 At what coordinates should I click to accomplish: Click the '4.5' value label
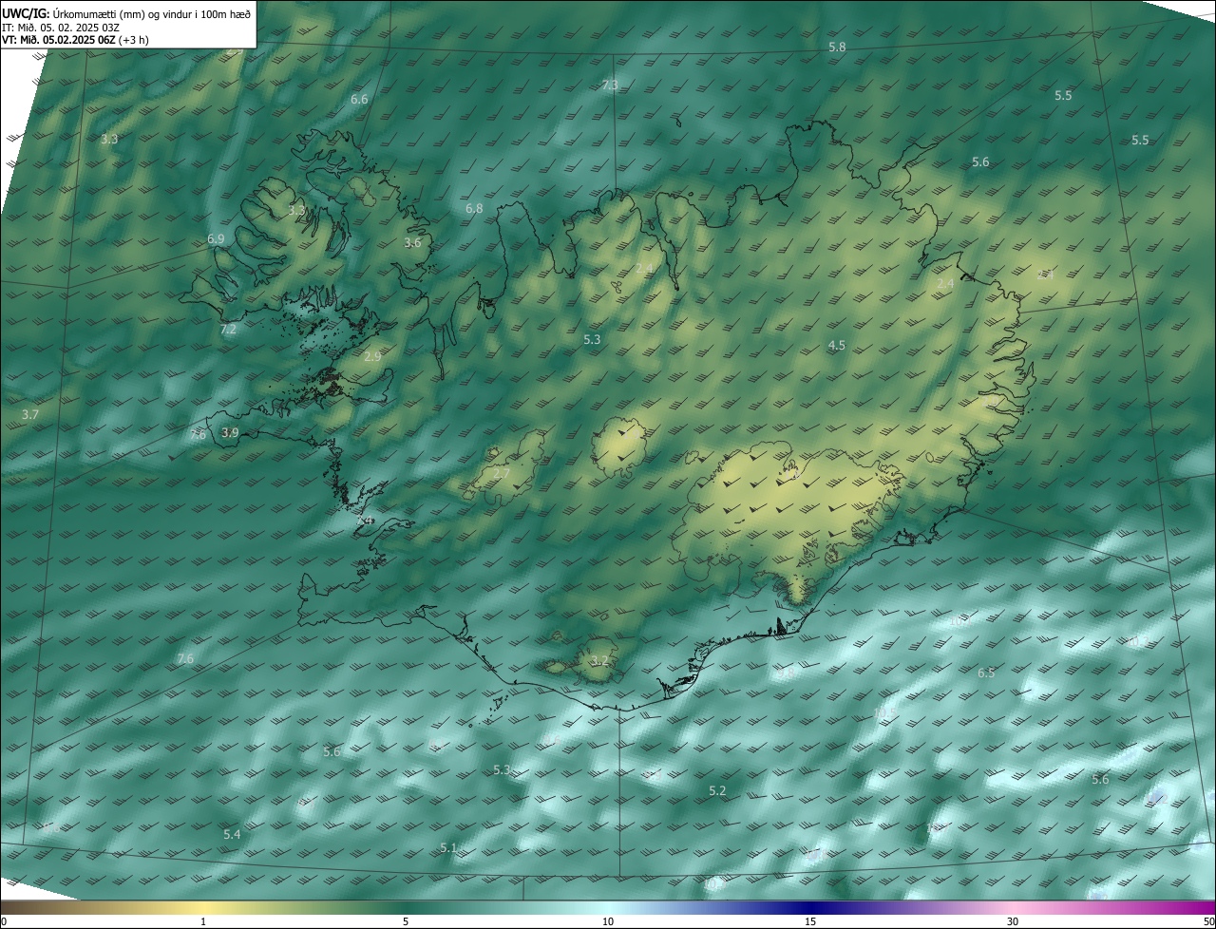coord(837,345)
